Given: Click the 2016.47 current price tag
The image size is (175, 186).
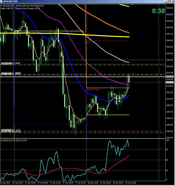Looking at the screenshot, I should click(170, 76).
